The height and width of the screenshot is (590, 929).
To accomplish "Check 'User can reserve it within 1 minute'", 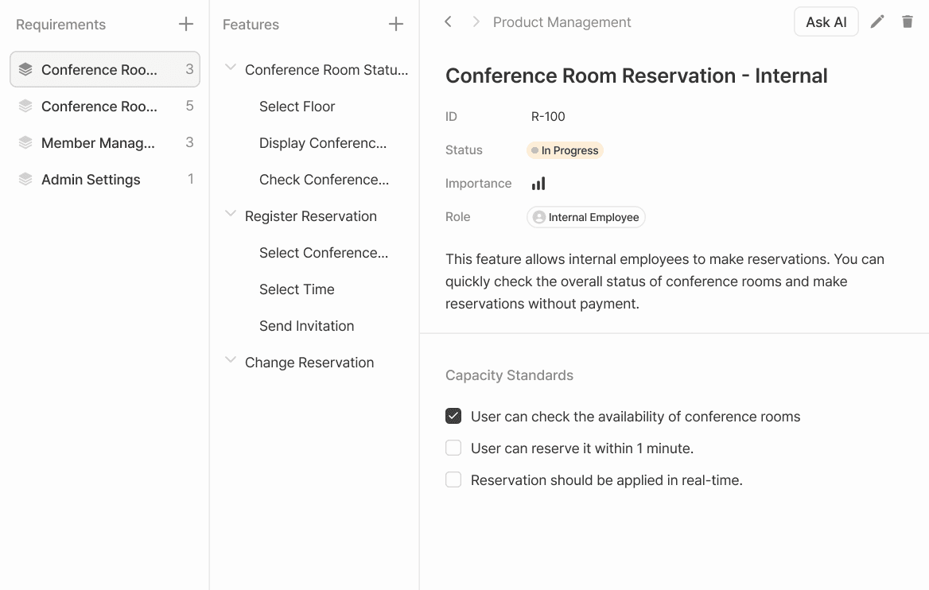I will pos(453,448).
